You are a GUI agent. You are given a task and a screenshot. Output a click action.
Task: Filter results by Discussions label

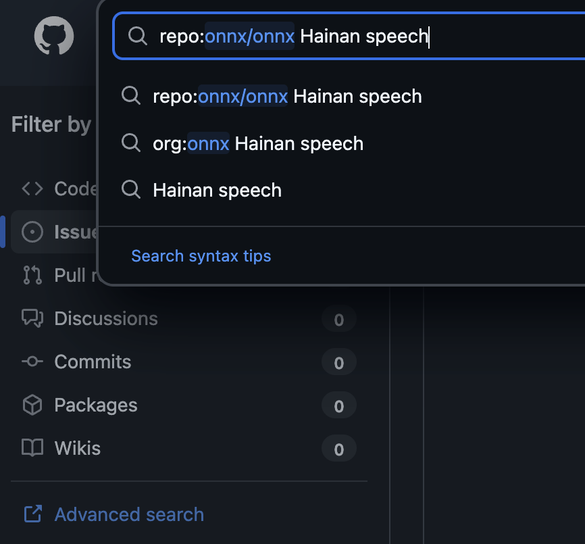[x=106, y=318]
